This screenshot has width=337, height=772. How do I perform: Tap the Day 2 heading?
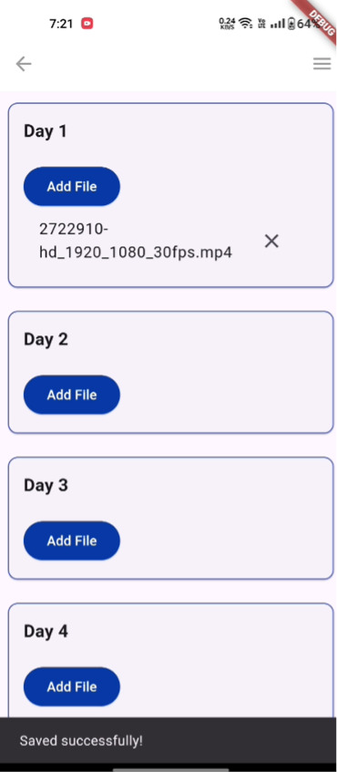(46, 340)
